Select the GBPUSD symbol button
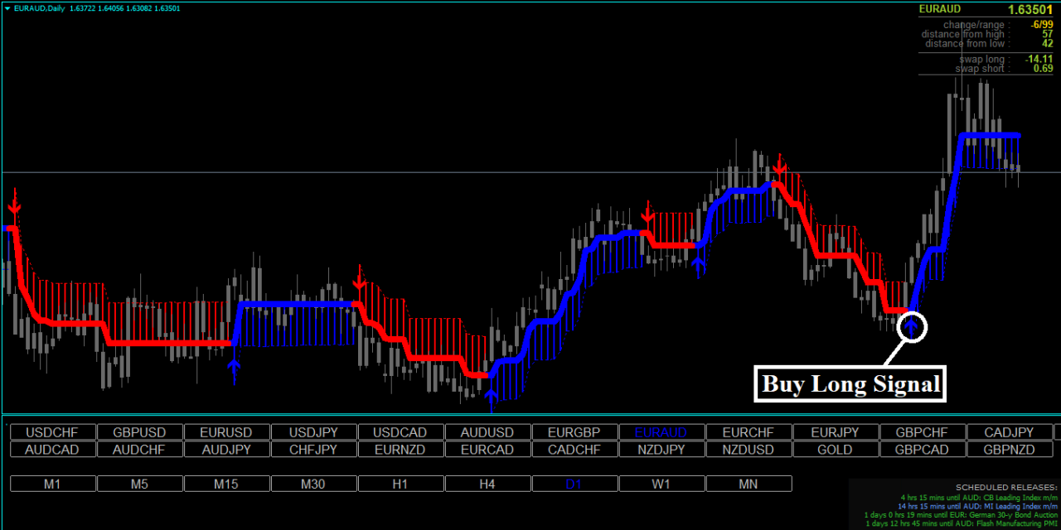1061x530 pixels. 139,432
